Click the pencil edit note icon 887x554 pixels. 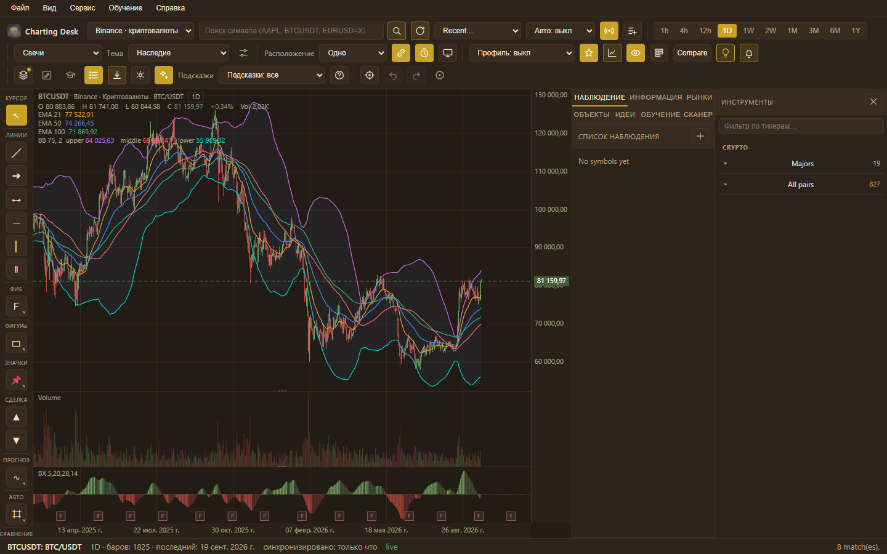coord(47,75)
